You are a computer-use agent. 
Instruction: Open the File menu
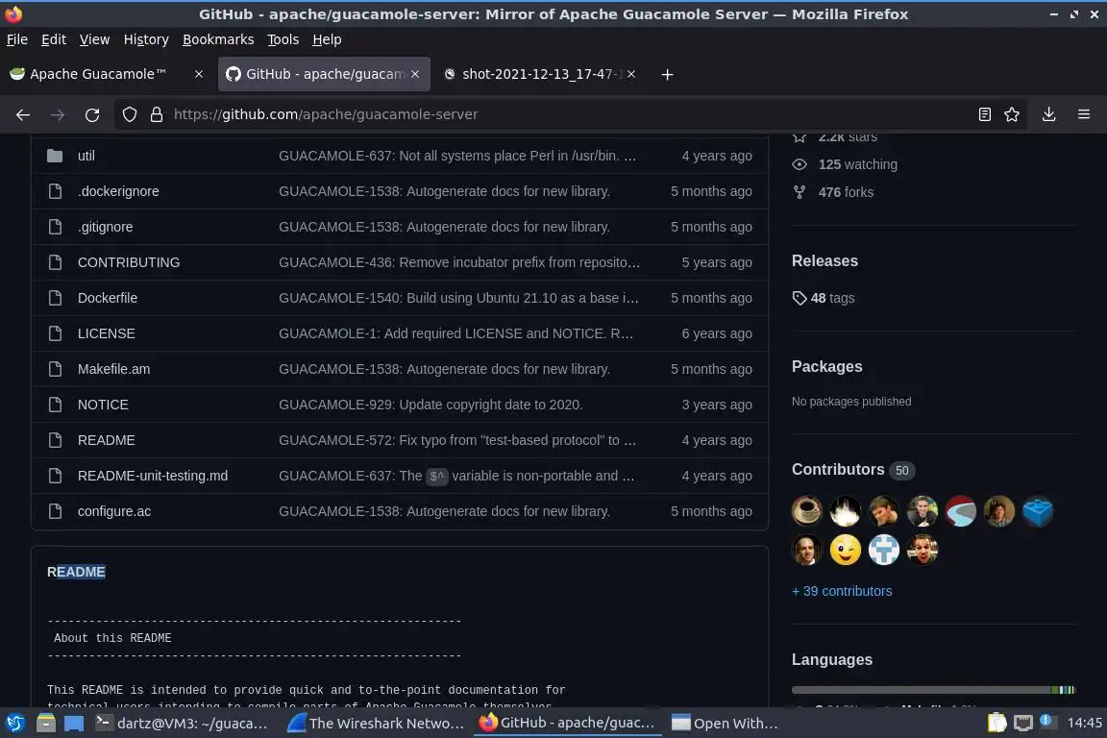pyautogui.click(x=17, y=39)
